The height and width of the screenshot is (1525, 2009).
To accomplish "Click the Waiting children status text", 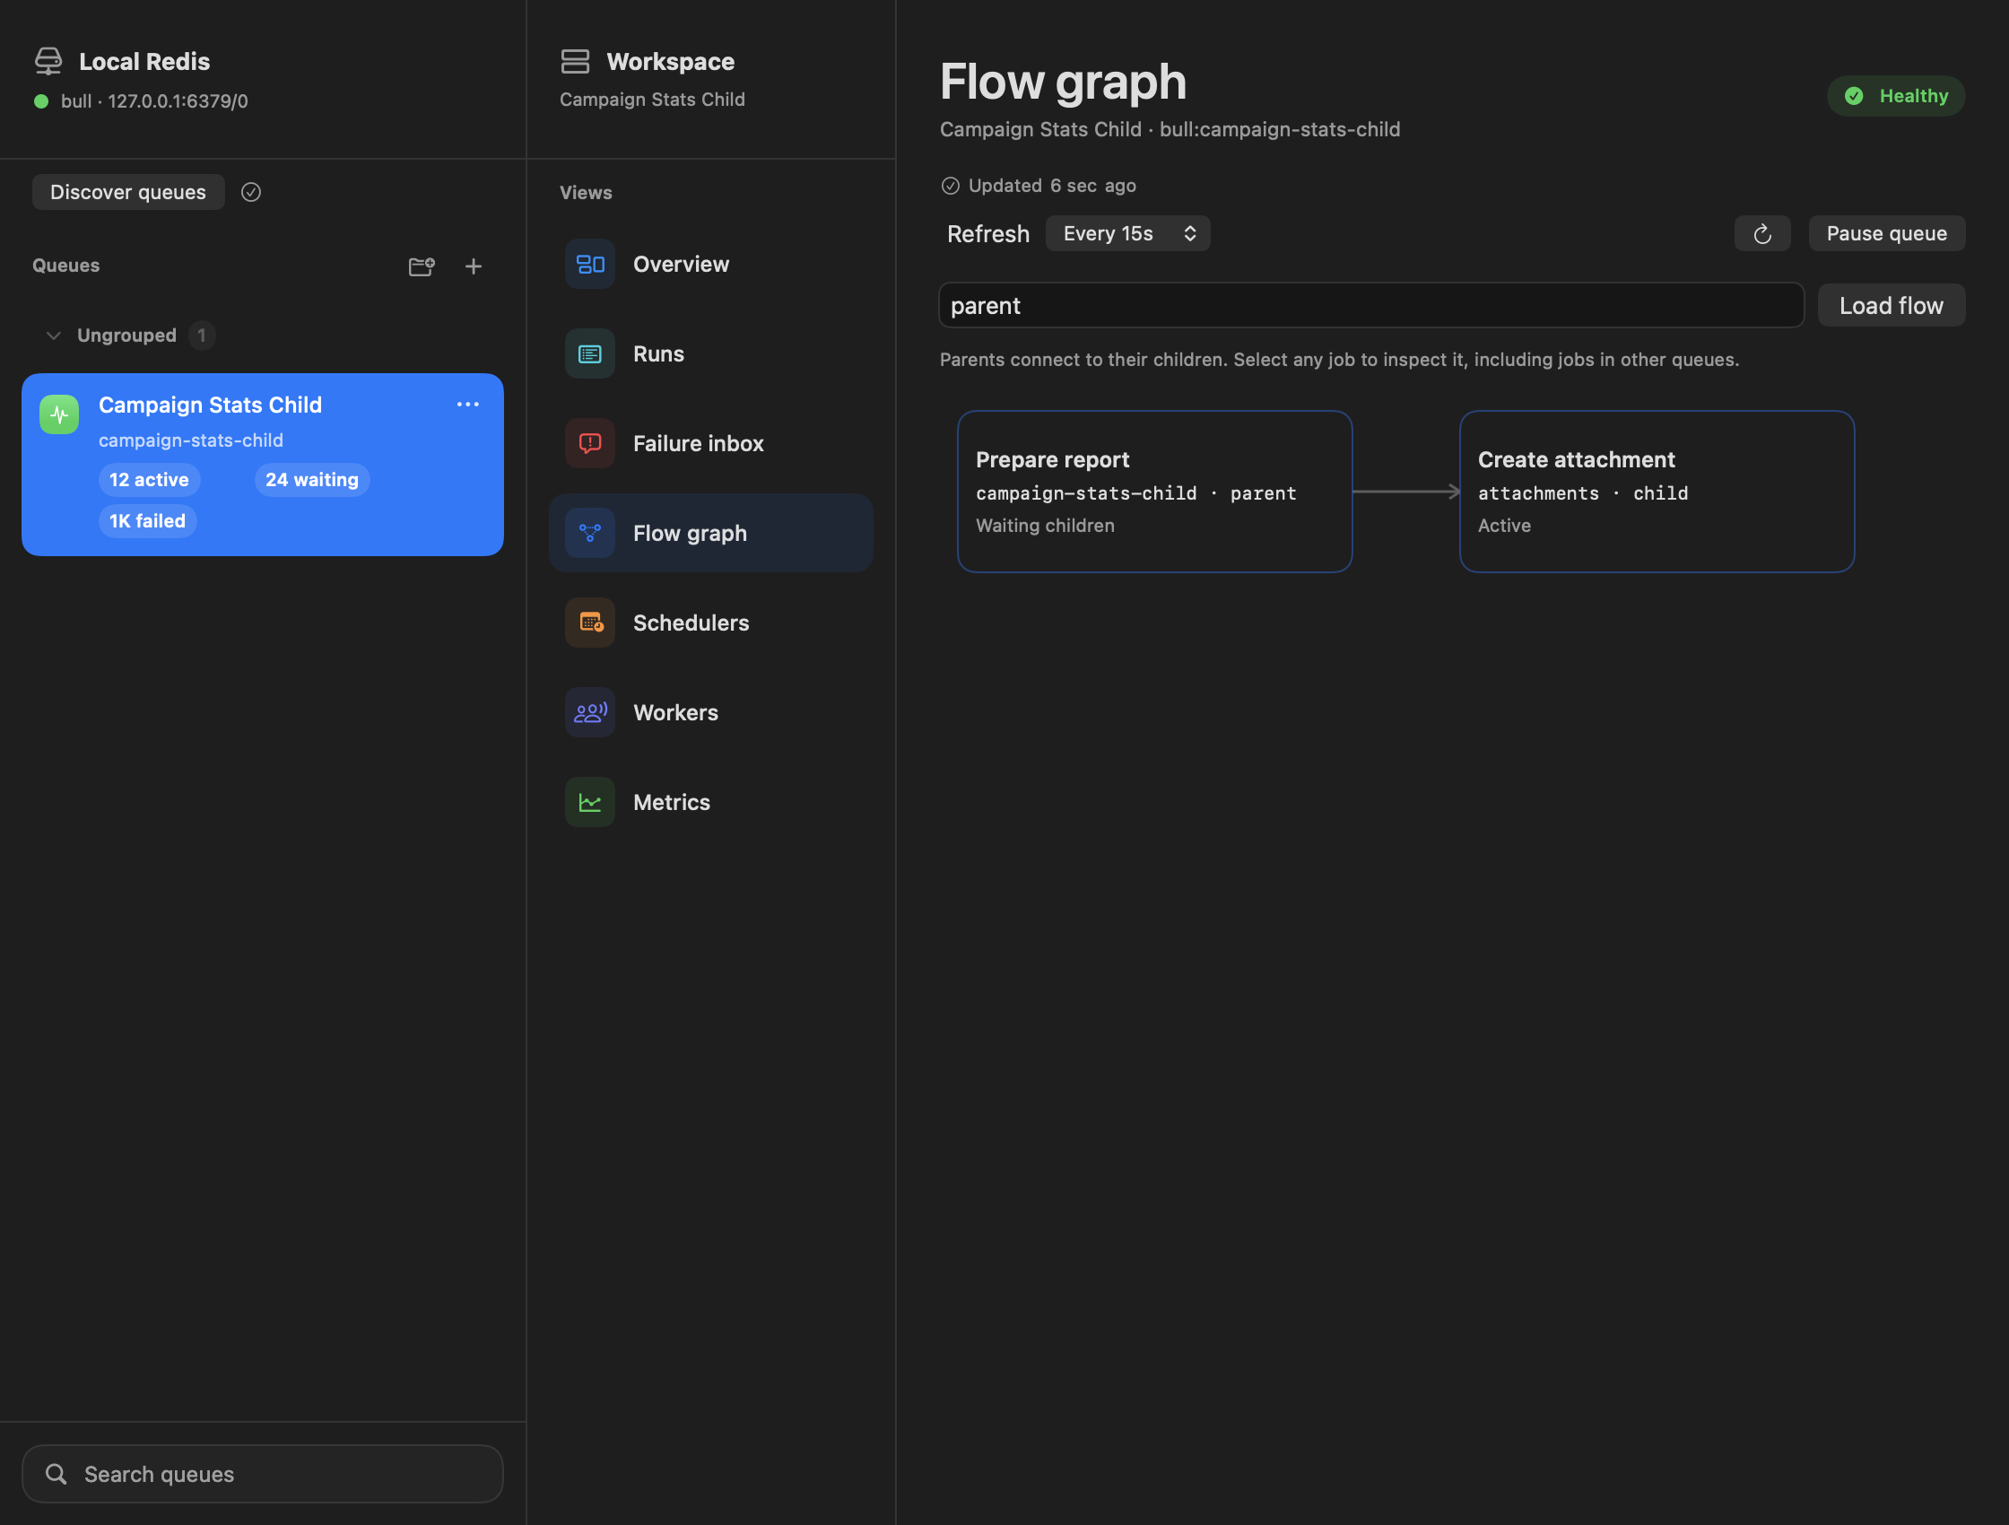I will coord(1045,525).
